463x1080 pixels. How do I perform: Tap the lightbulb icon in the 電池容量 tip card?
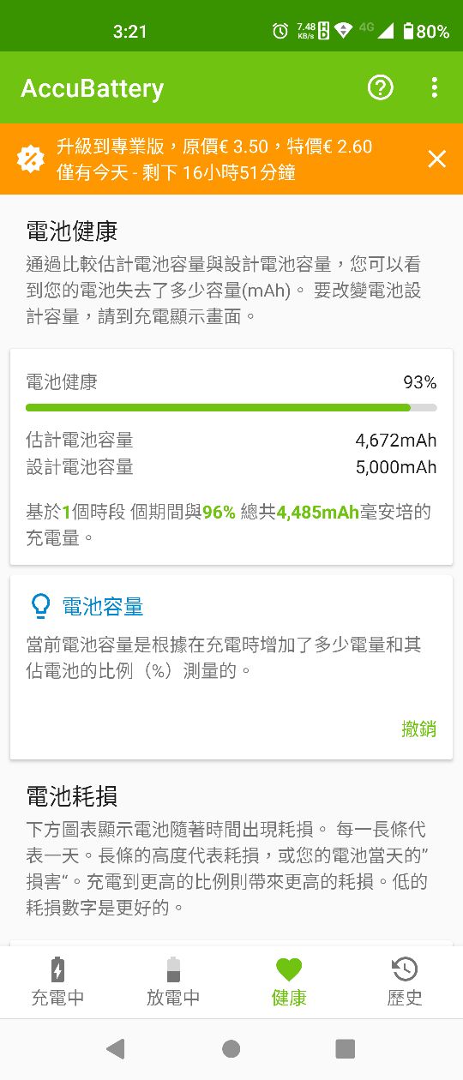pos(40,606)
